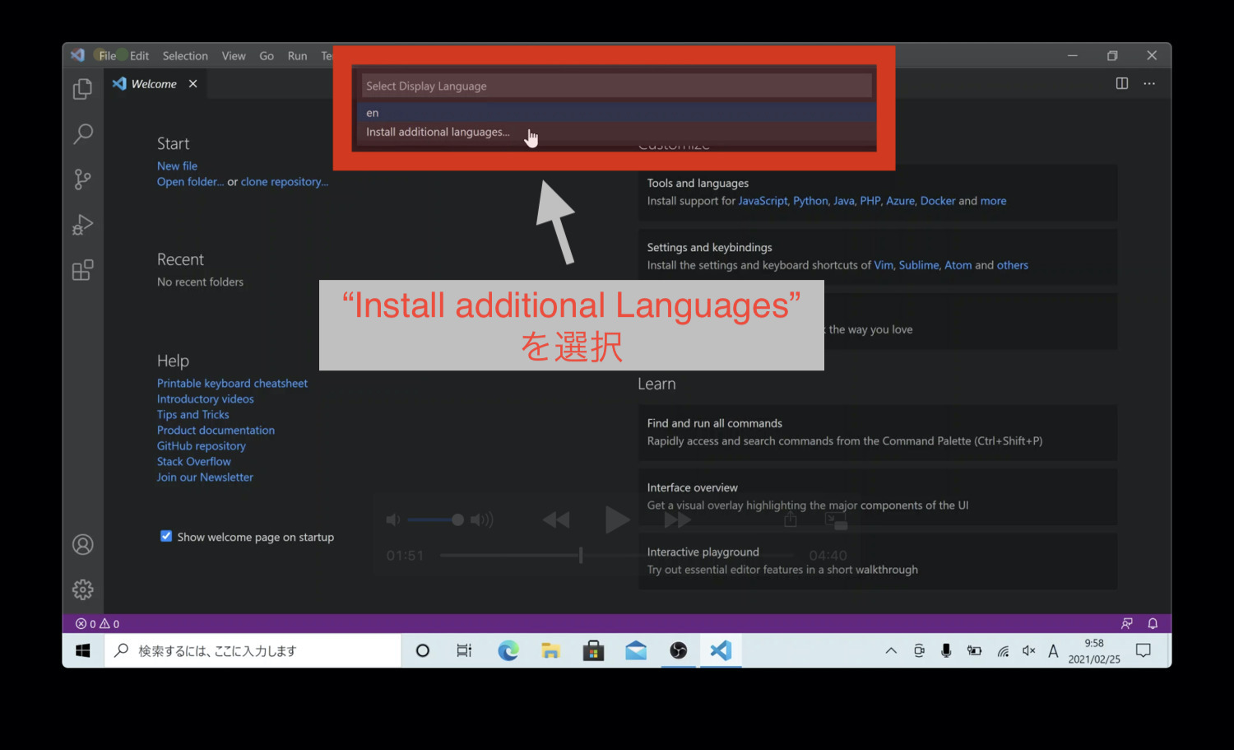This screenshot has width=1234, height=750.
Task: Click the rewind button on the video overlay
Action: [556, 519]
